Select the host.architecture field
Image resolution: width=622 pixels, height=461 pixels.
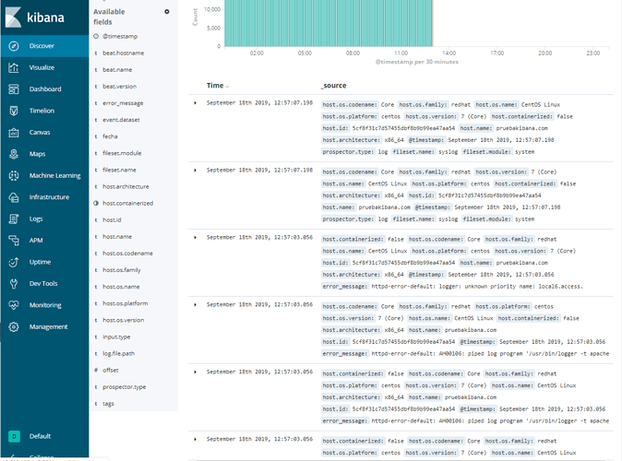[x=126, y=186]
